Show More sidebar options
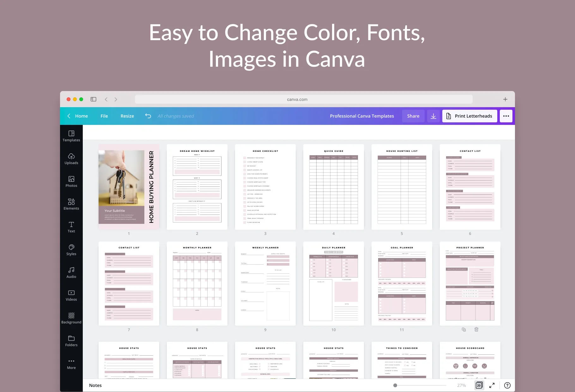 click(71, 364)
